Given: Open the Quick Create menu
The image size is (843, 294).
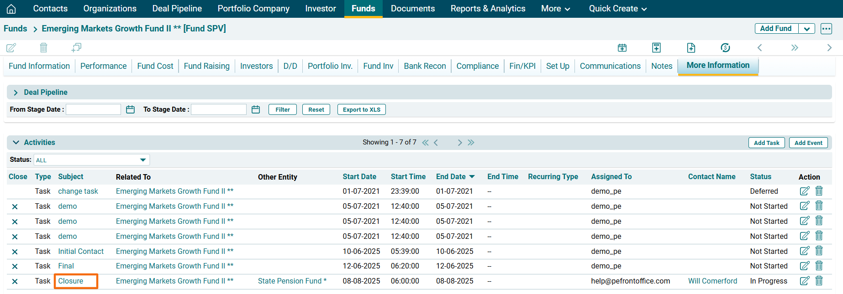Looking at the screenshot, I should [617, 9].
